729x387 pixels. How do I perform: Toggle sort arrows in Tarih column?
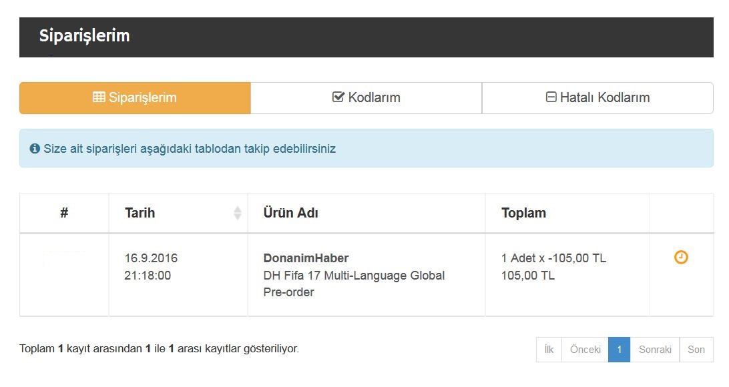[x=237, y=213]
